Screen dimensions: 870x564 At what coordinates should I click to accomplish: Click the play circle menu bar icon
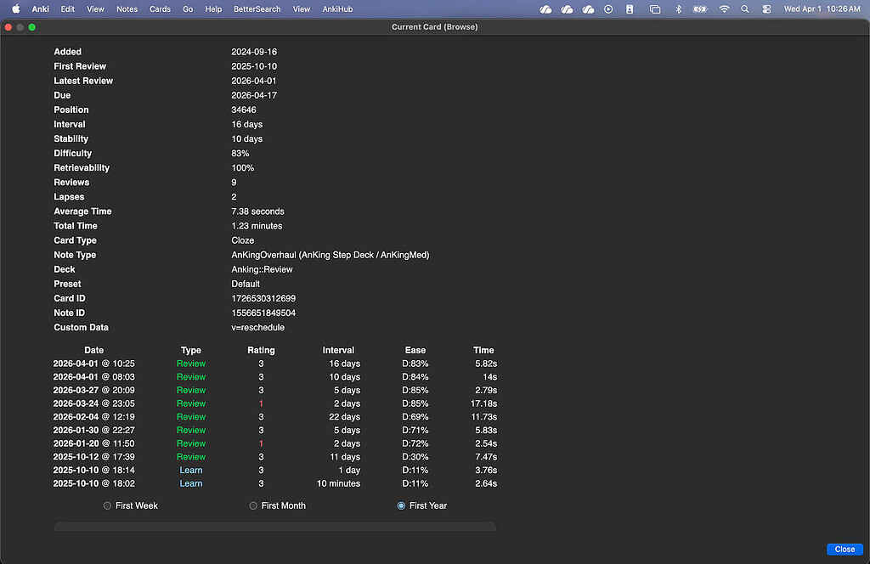click(608, 8)
